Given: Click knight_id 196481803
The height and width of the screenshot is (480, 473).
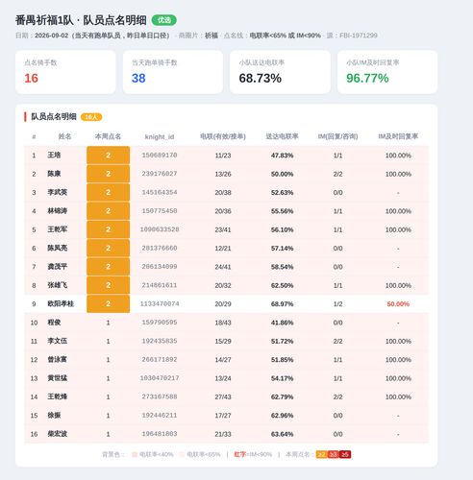Looking at the screenshot, I should point(160,434).
